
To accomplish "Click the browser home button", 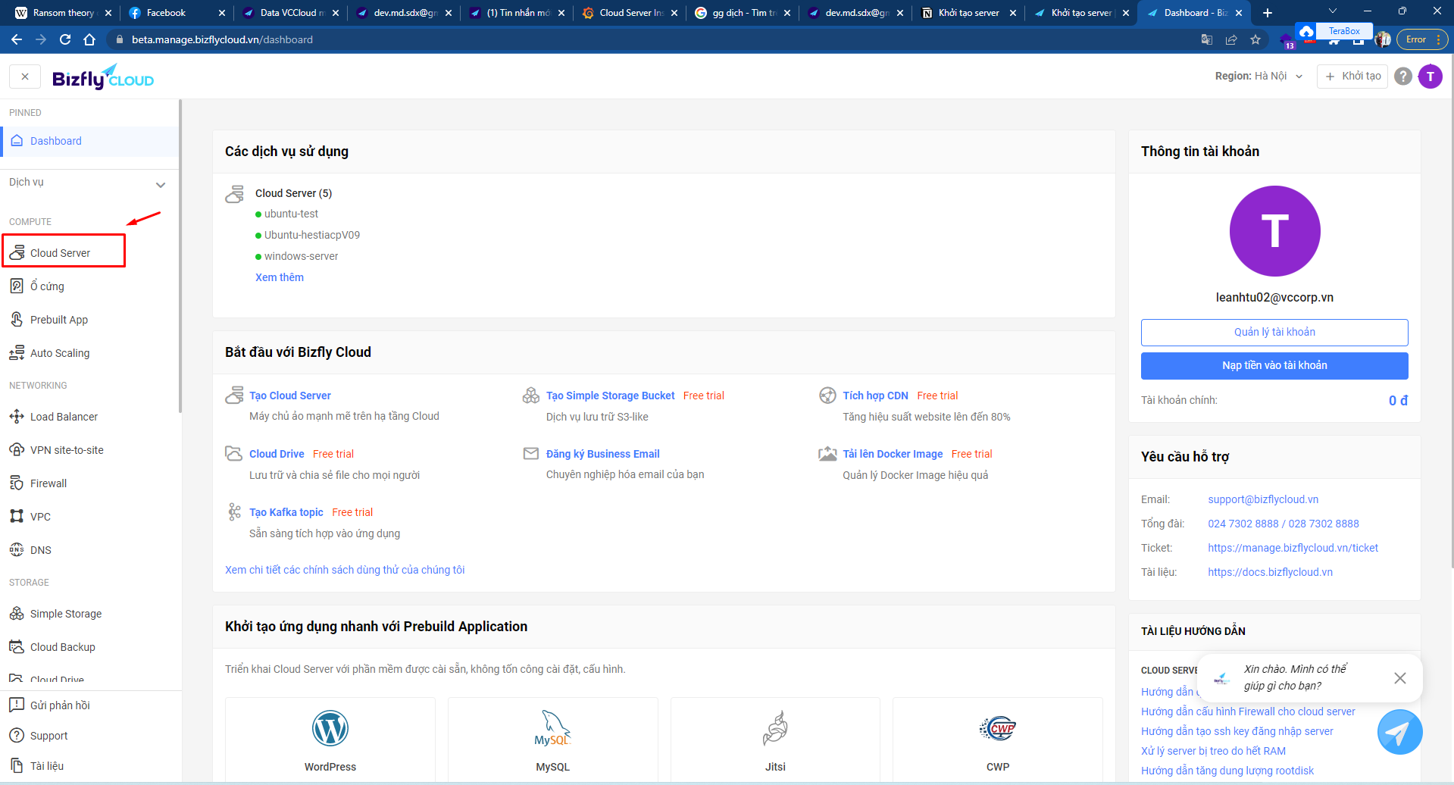I will [x=89, y=39].
